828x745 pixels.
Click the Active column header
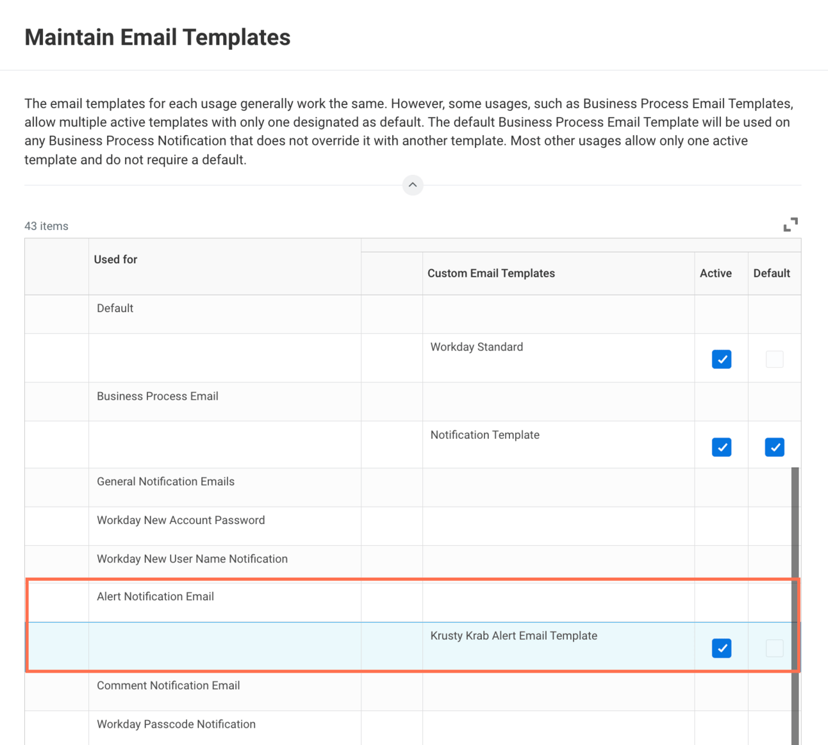[x=715, y=274]
